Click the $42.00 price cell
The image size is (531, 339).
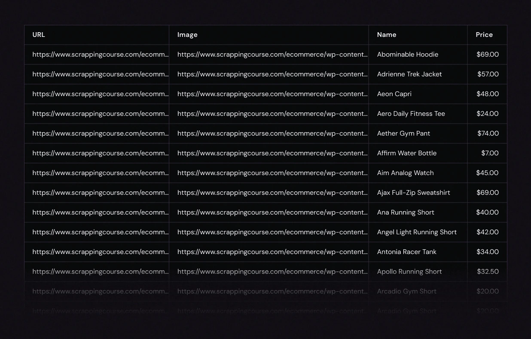[x=487, y=232]
